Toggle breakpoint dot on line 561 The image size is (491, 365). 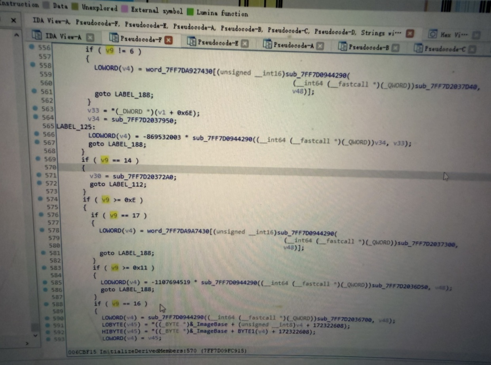[x=35, y=91]
